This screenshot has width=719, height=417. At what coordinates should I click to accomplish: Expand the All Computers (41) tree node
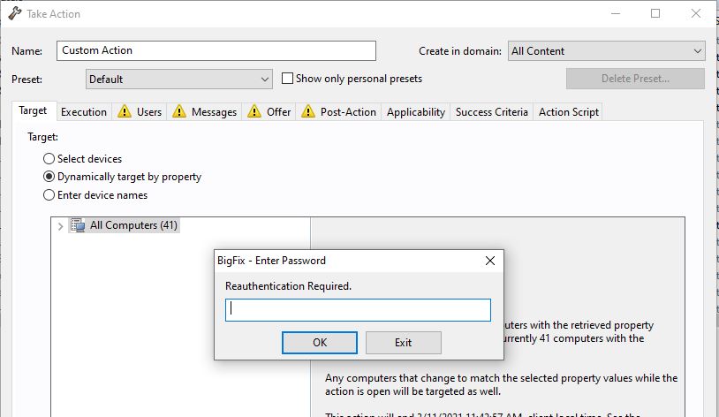tap(60, 225)
